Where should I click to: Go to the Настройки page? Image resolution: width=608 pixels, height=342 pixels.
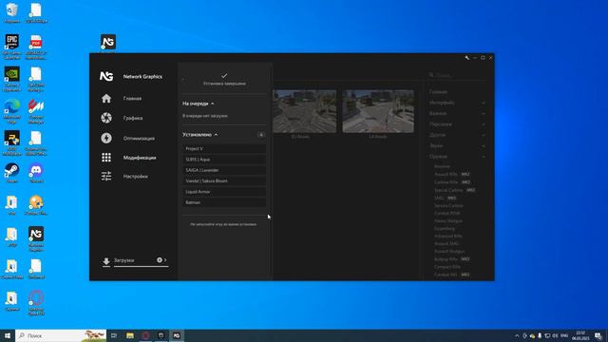pyautogui.click(x=135, y=177)
